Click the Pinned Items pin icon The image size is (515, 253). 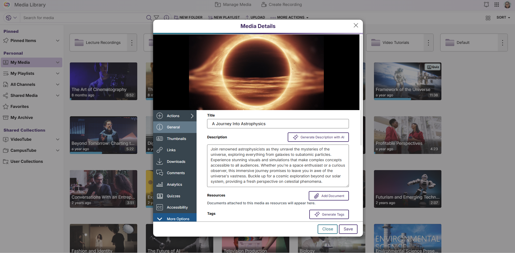pos(6,41)
